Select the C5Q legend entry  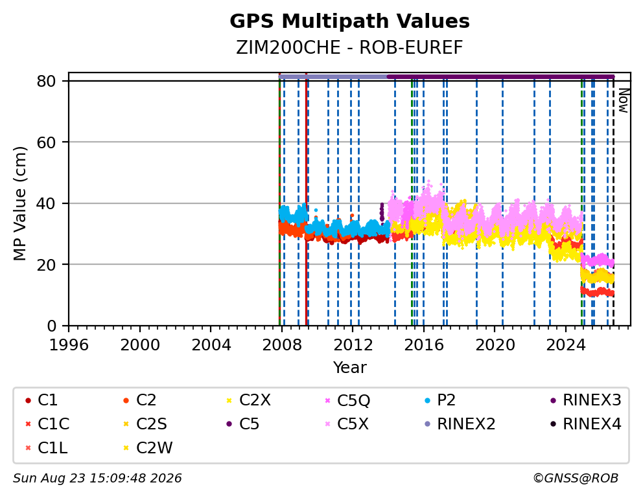click(x=347, y=400)
